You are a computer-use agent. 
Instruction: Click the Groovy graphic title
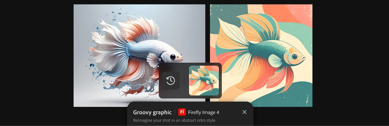tap(152, 112)
